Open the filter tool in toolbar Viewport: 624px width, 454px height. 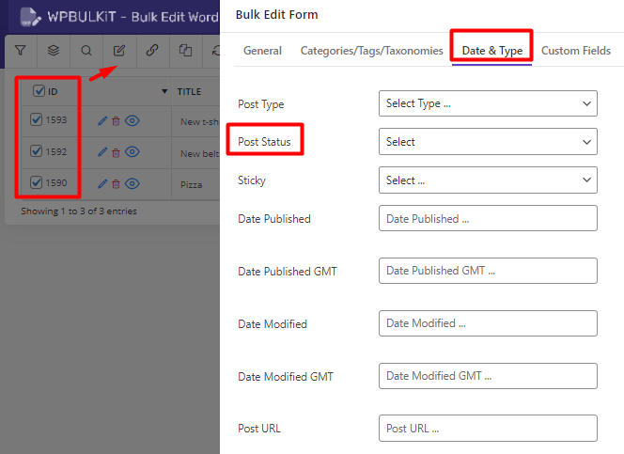[x=21, y=50]
